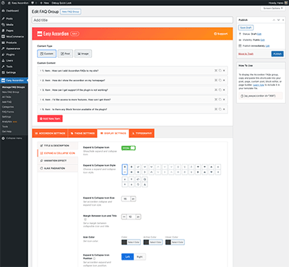The width and height of the screenshot is (289, 267).
Task: Open the WordPress logo menu
Action: [x=3, y=3]
